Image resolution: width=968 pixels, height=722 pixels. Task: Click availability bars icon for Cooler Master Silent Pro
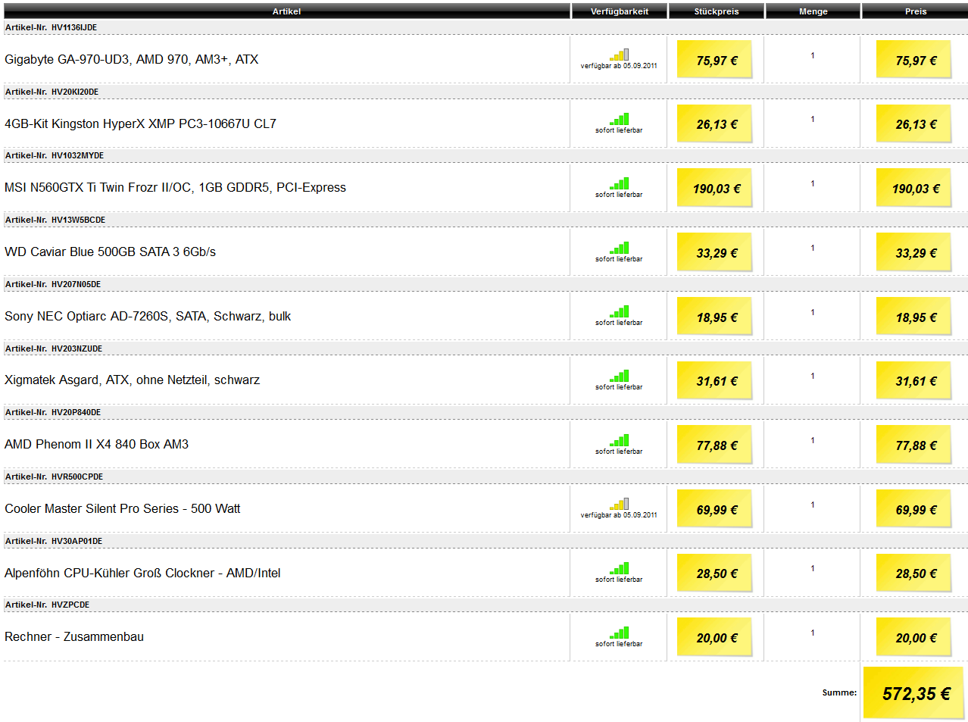pos(620,504)
